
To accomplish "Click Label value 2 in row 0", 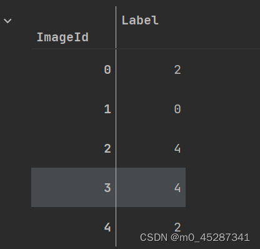I will 177,69.
